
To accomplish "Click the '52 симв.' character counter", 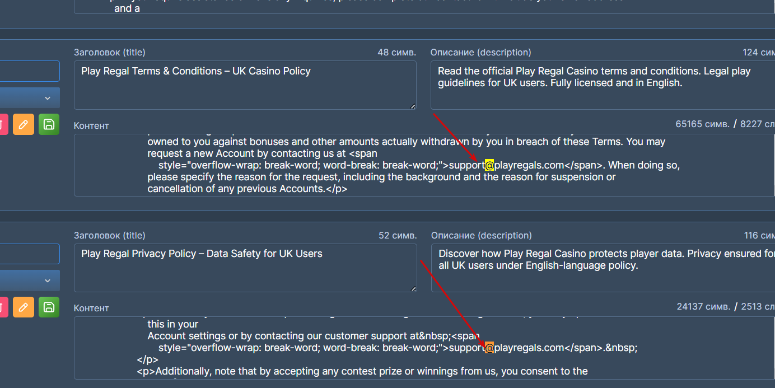I will coord(398,235).
